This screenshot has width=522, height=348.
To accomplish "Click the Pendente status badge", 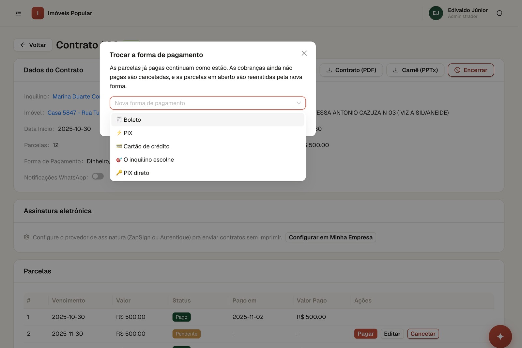I will 186,334.
